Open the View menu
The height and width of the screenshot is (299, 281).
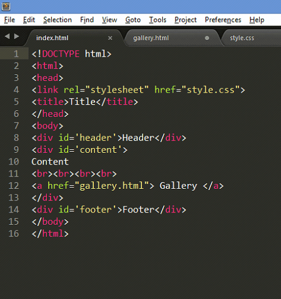[110, 19]
